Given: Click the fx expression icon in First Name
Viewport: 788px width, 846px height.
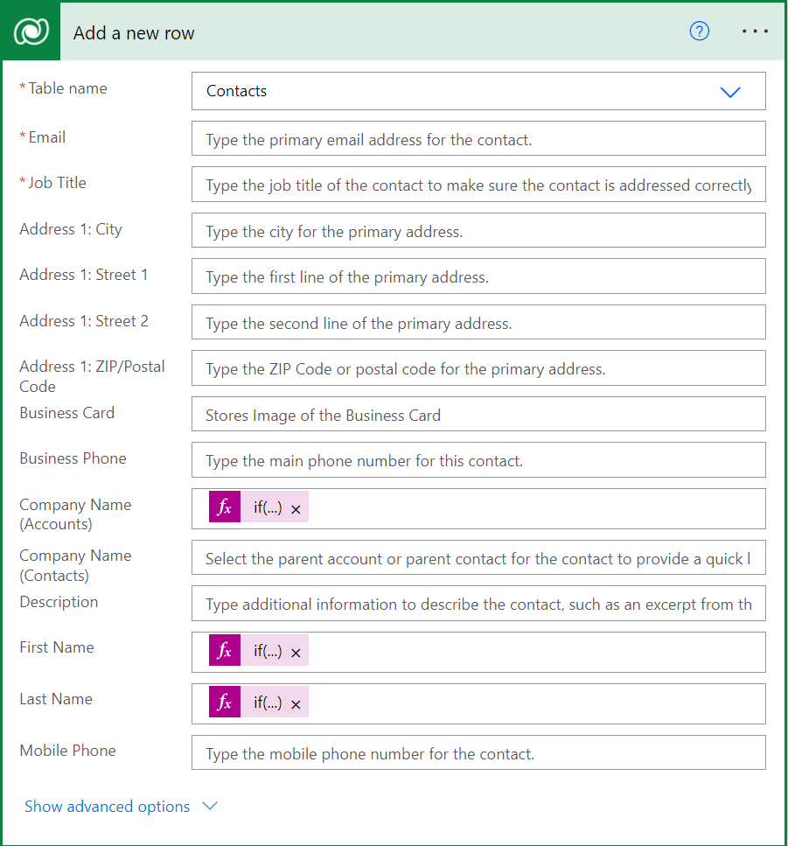Looking at the screenshot, I should (224, 651).
